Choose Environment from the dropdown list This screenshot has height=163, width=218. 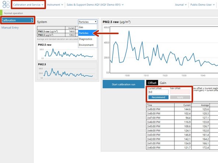[x=88, y=45]
